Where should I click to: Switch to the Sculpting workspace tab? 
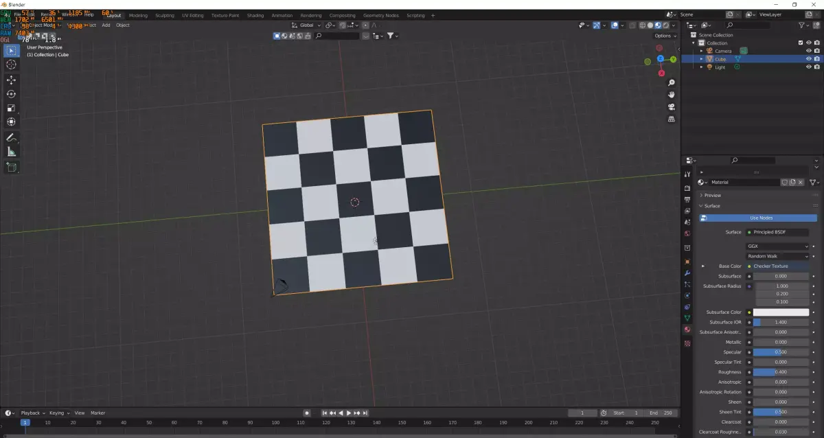pos(165,15)
